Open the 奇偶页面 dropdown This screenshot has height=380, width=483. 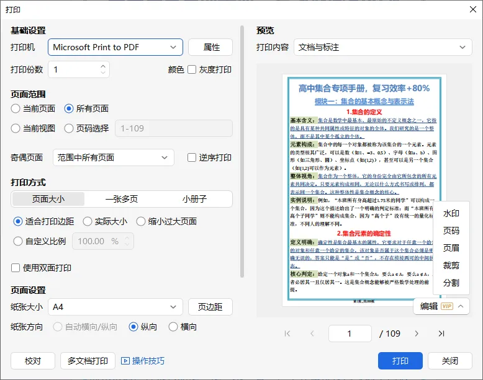[x=114, y=157]
